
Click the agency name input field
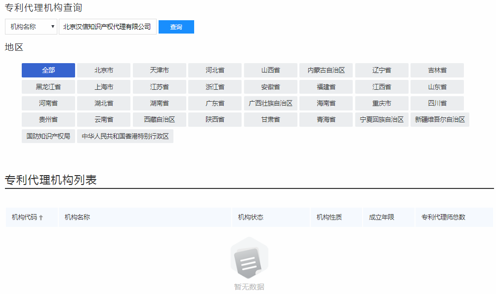tap(107, 27)
